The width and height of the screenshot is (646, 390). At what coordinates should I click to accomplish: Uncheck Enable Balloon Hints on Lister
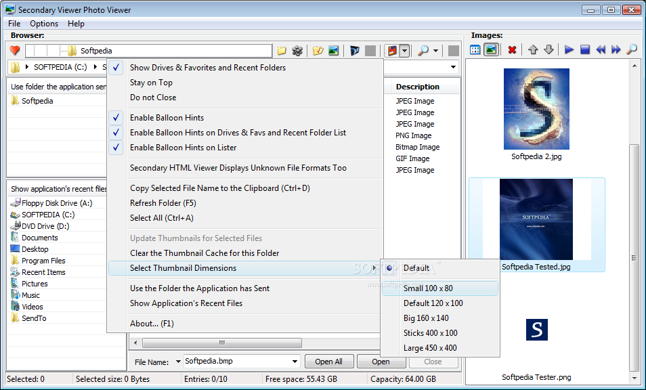[x=244, y=148]
